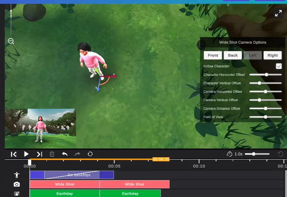Click the trash delete icon
Image resolution: width=287 pixels, height=197 pixels.
[x=52, y=154]
